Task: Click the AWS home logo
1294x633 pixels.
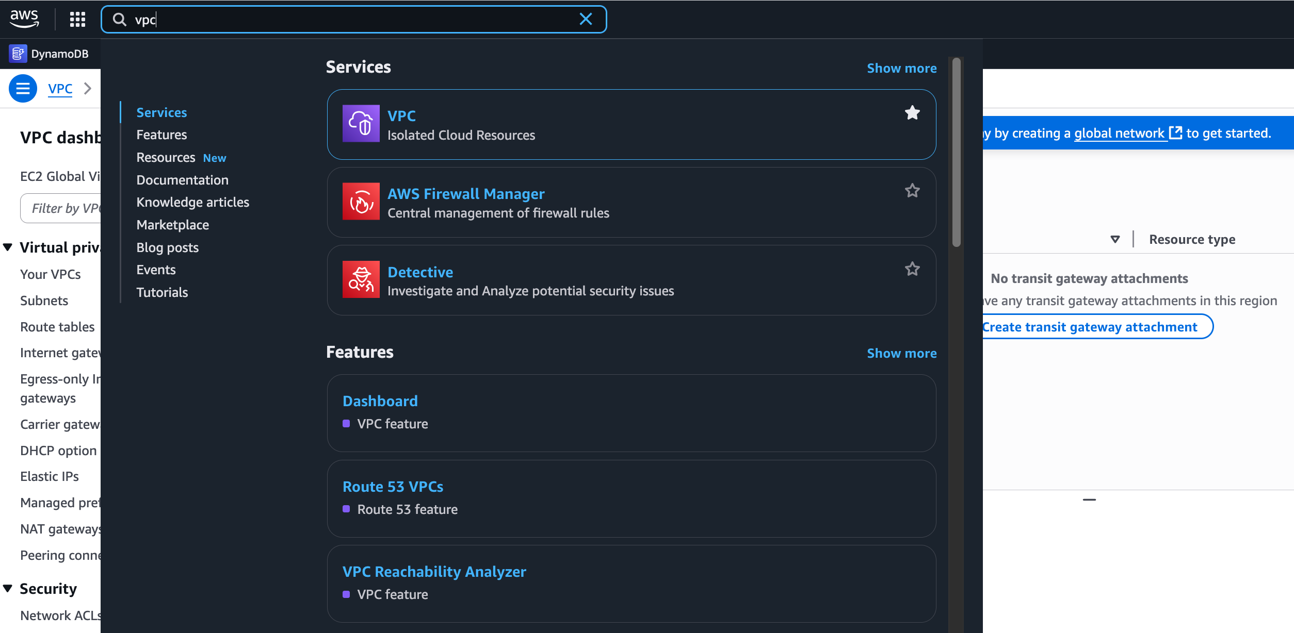Action: coord(25,19)
